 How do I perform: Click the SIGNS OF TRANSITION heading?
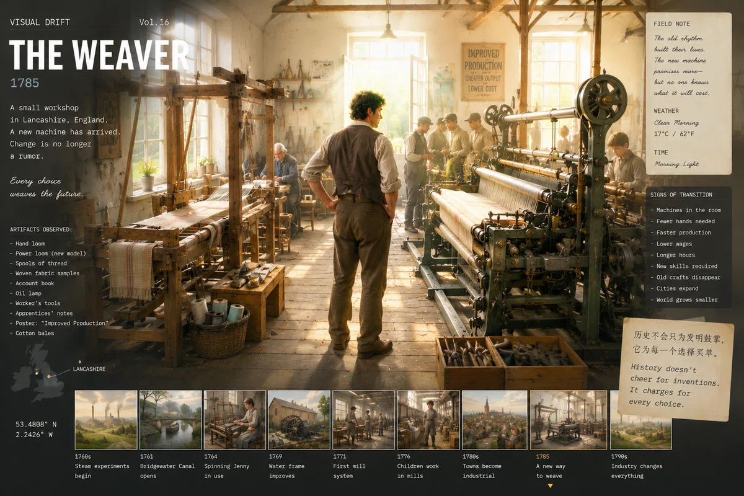(x=681, y=195)
